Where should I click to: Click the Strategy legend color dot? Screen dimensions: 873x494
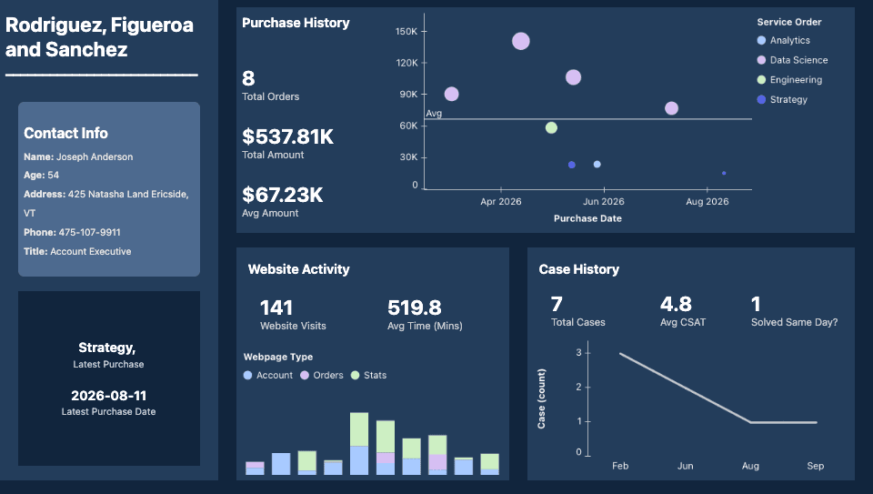coord(761,100)
